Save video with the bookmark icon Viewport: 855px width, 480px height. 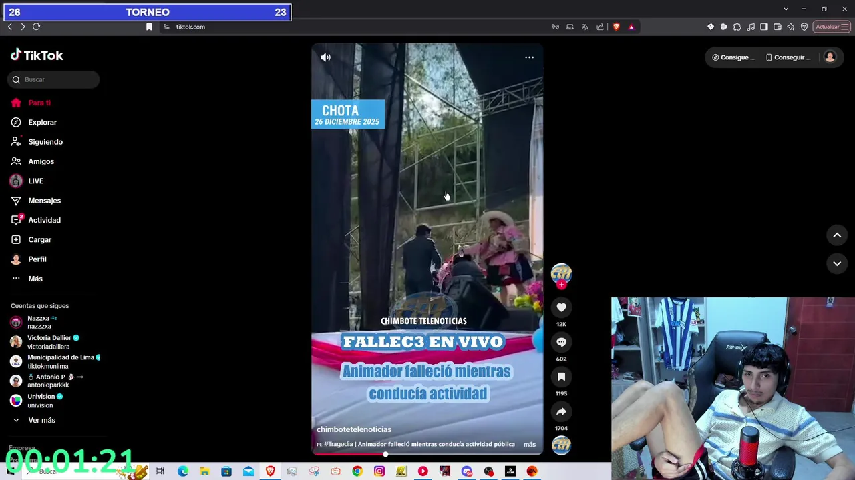click(x=561, y=377)
